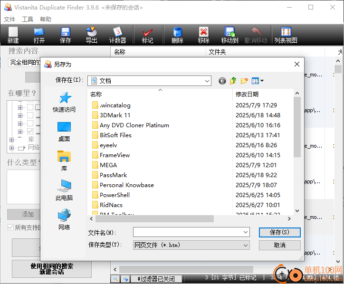The width and height of the screenshot is (344, 284).
Task: Click the 保存 floppy disk toolbar icon
Action: pos(66,35)
